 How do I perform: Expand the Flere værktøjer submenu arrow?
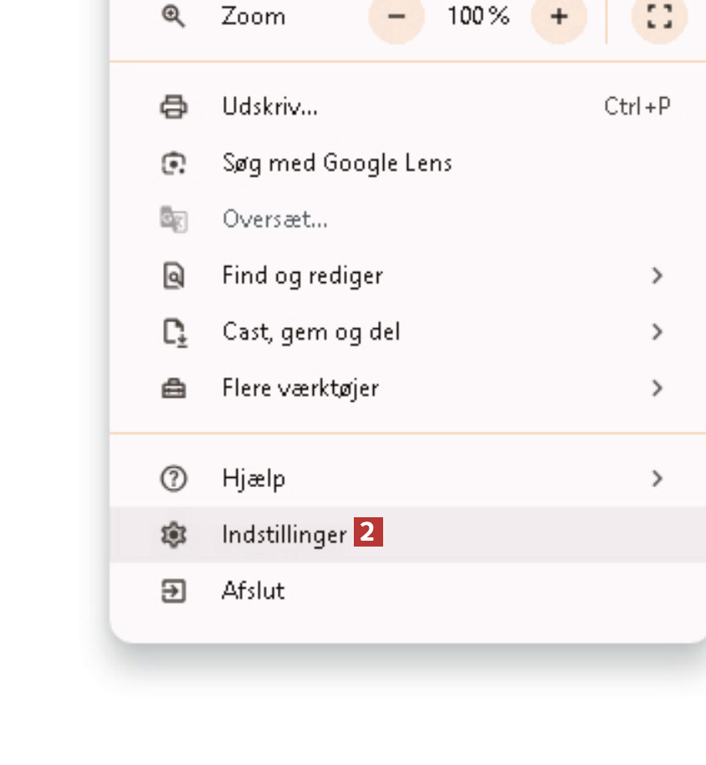(x=657, y=388)
